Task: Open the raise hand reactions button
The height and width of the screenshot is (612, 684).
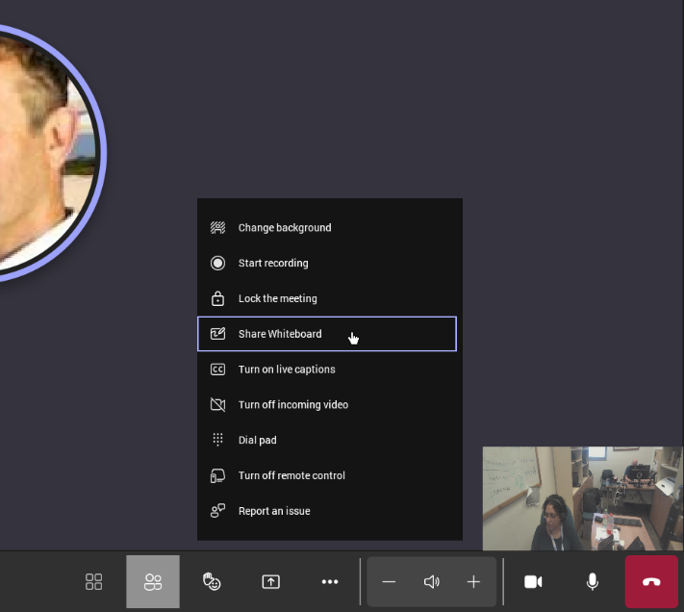Action: click(x=212, y=581)
